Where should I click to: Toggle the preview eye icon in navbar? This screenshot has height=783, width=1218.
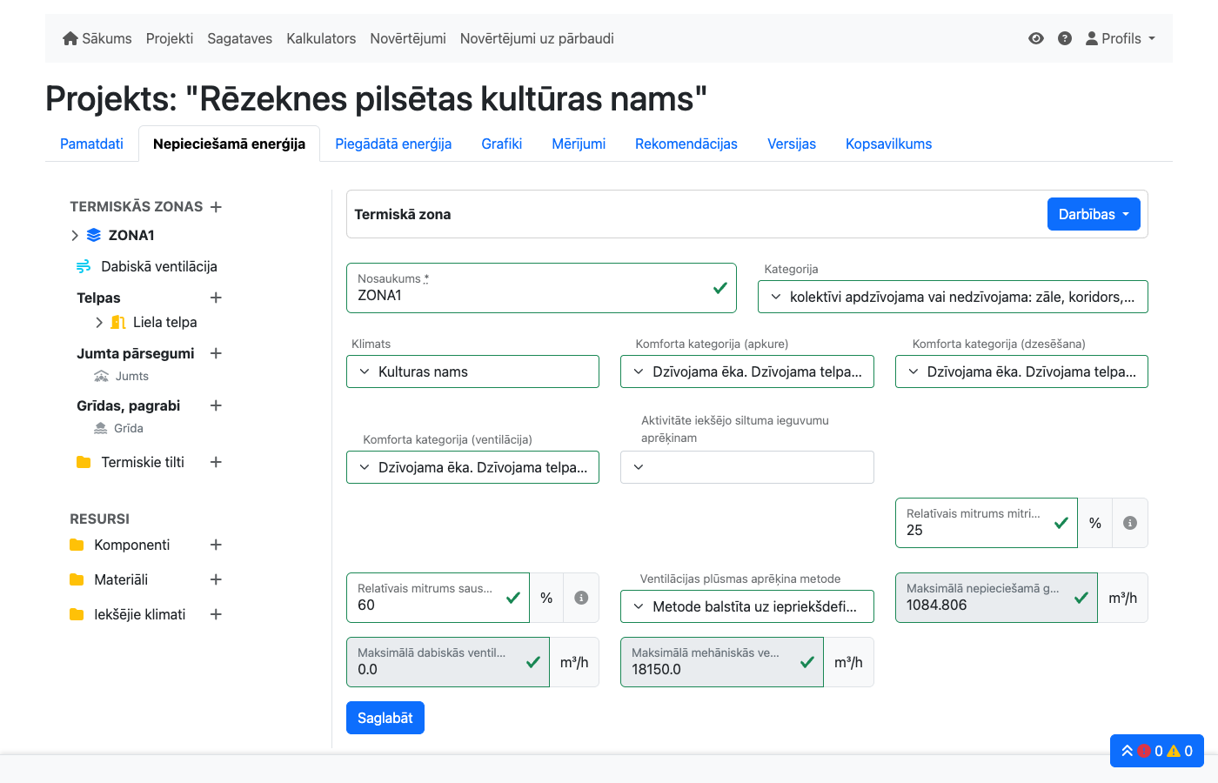click(x=1035, y=38)
